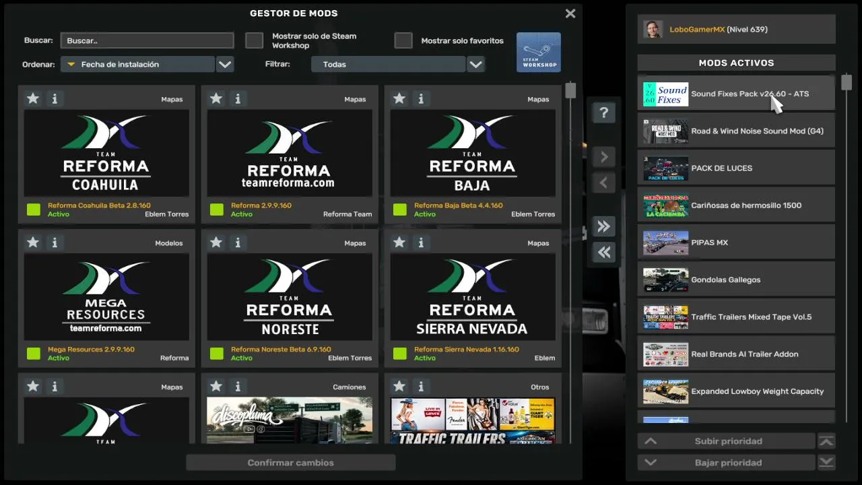862x485 pixels.
Task: Open the Filtrar field showing Todas
Action: click(388, 65)
